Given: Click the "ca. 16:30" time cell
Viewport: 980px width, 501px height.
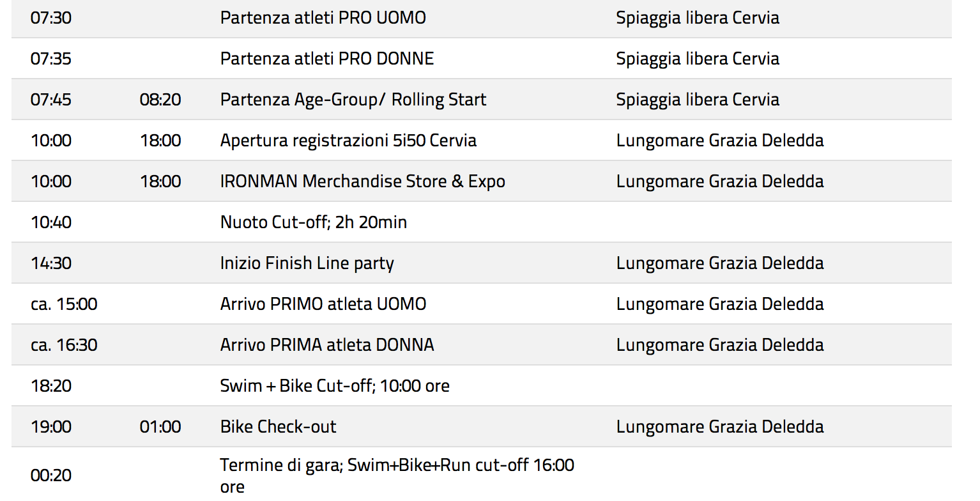Looking at the screenshot, I should [x=64, y=345].
